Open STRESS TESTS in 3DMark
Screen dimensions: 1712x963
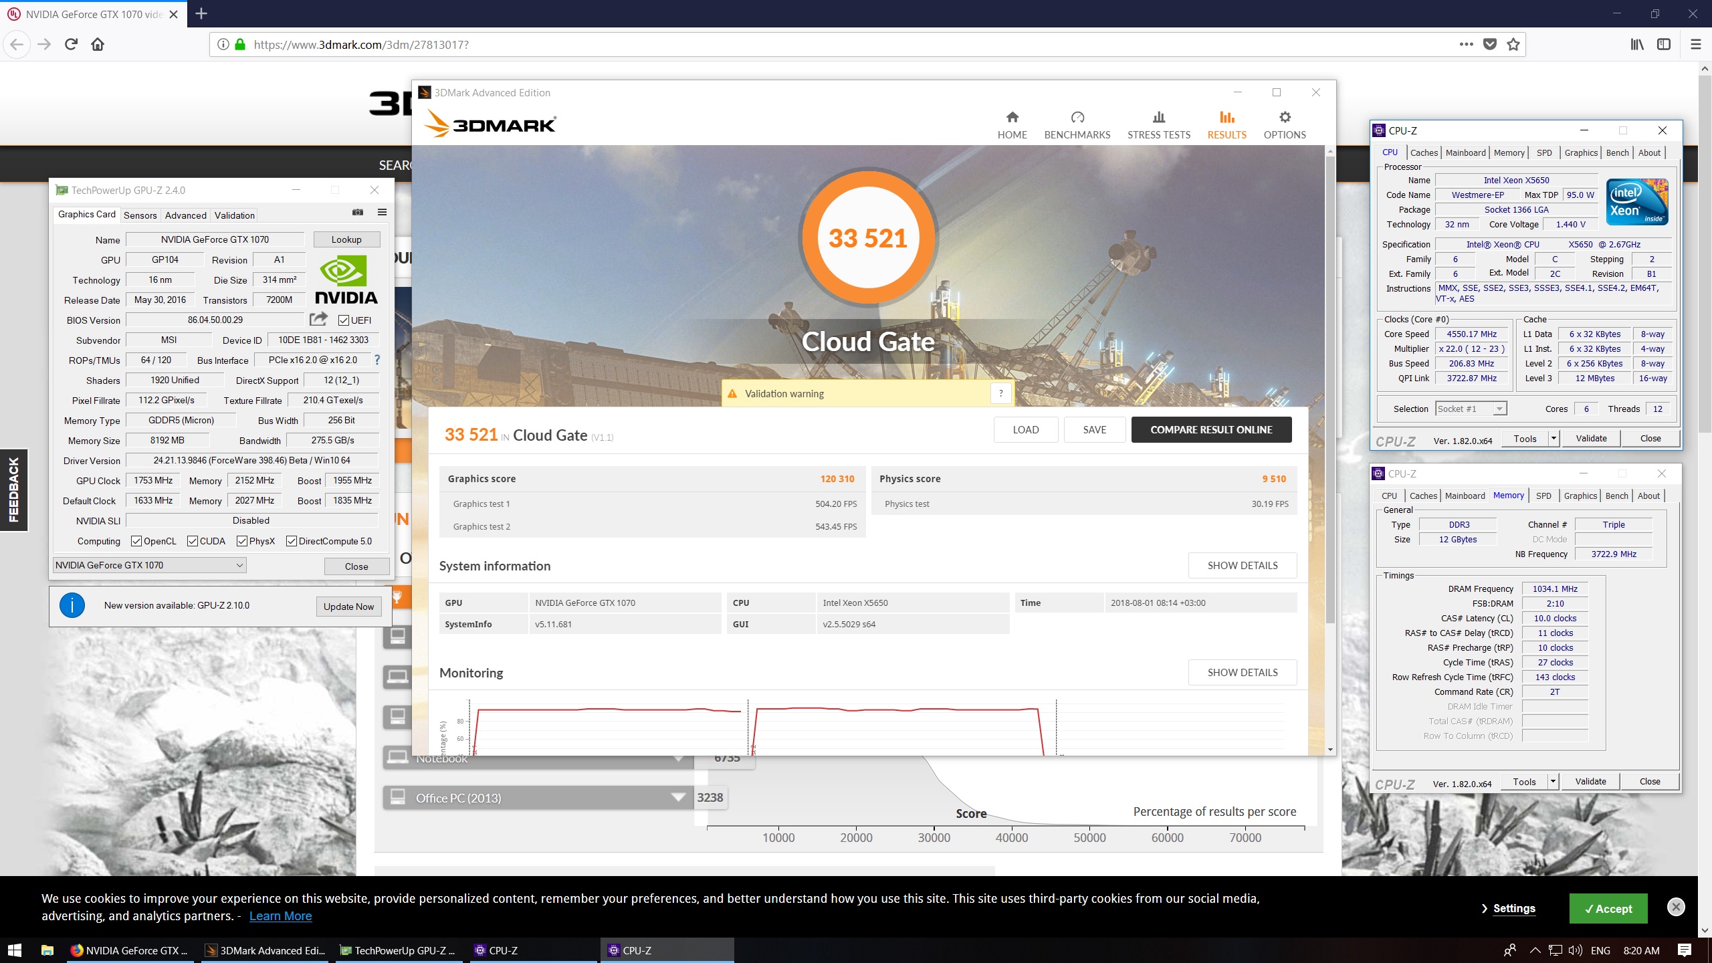tap(1158, 125)
